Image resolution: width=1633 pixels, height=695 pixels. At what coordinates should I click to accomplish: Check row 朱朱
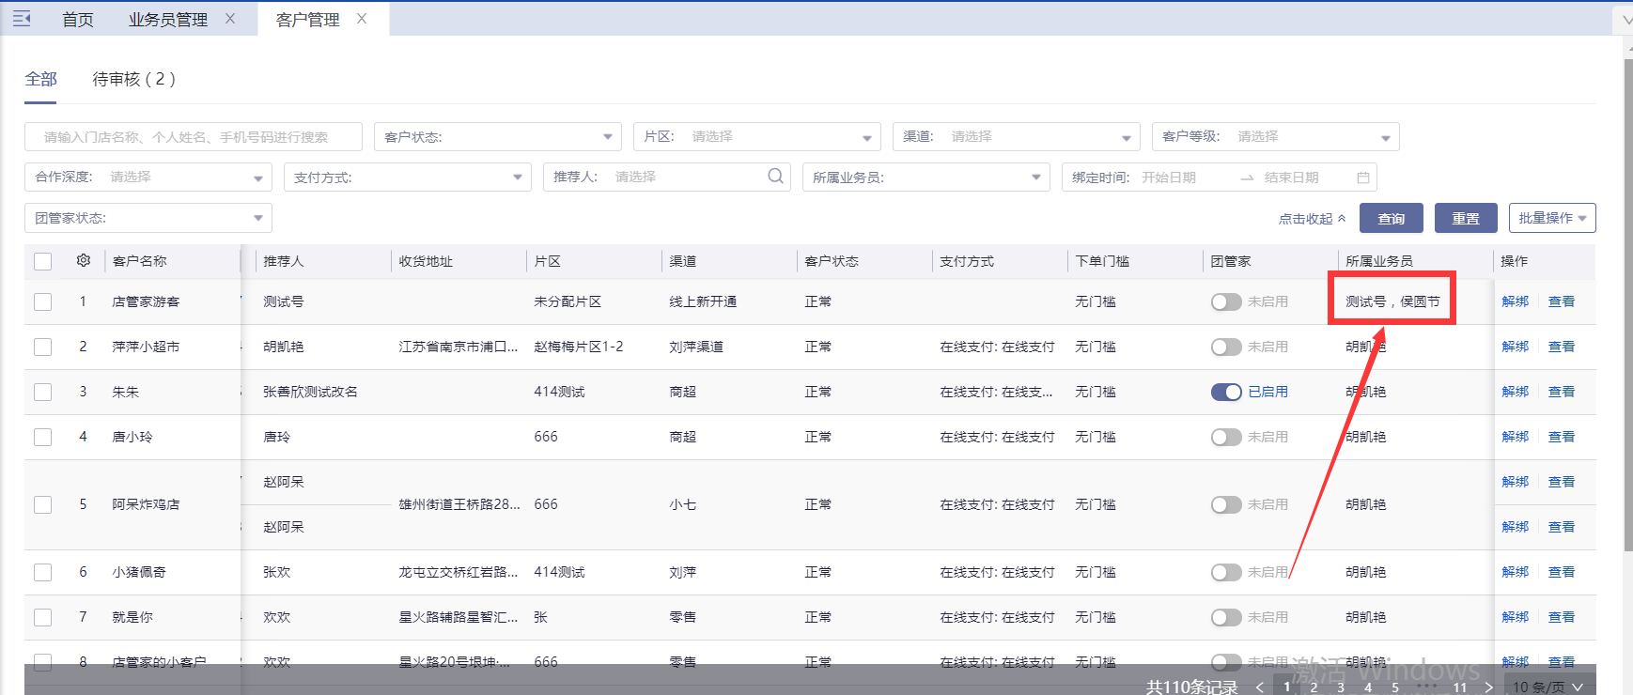42,392
